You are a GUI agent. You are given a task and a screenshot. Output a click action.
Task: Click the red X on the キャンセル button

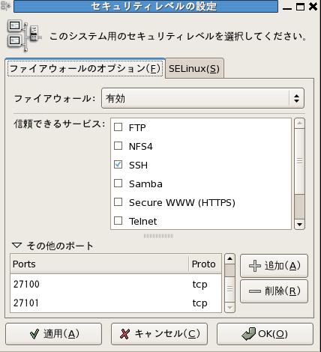[x=124, y=334]
